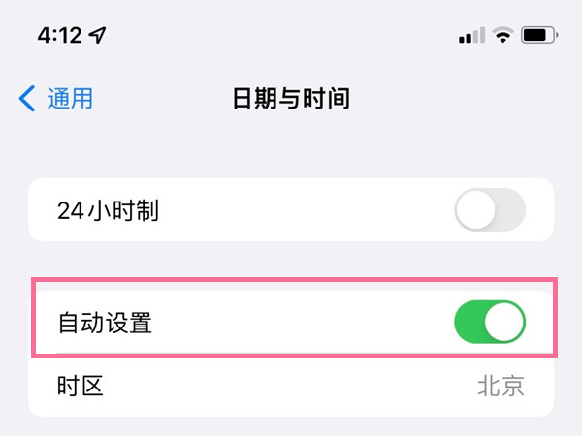Tap the 日期与时间 page title

point(291,98)
